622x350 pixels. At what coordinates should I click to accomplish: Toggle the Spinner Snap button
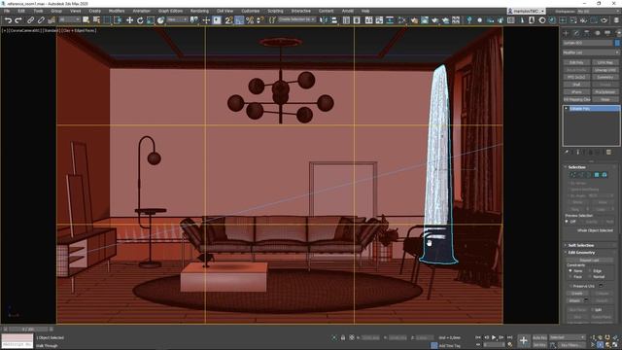pos(259,19)
